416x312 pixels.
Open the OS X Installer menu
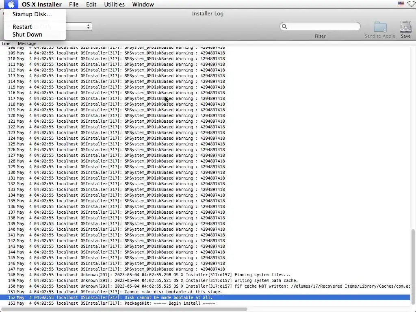[x=42, y=4]
